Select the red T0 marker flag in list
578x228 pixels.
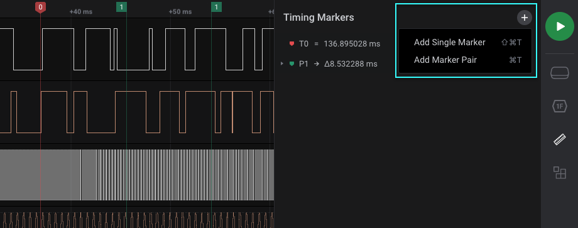[x=292, y=44]
